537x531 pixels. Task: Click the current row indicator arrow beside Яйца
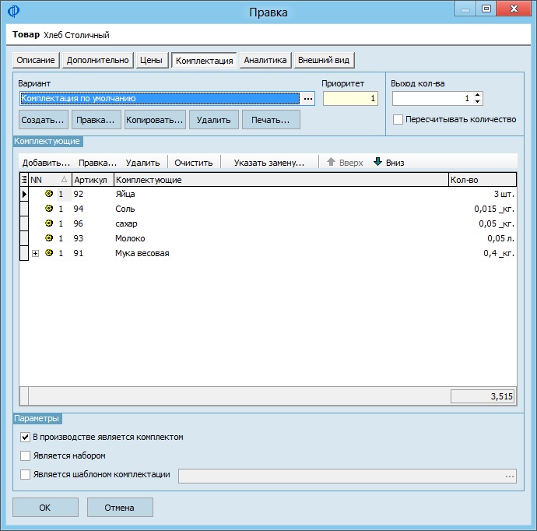click(x=24, y=194)
